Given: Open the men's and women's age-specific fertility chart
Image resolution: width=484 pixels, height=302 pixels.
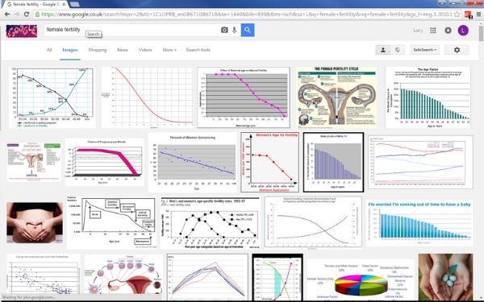Looking at the screenshot, I should click(x=210, y=223).
